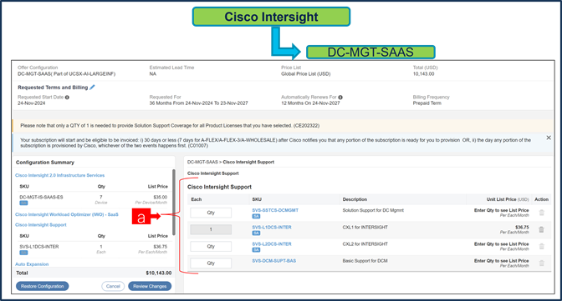Close the subscription notice banner
The height and width of the screenshot is (301, 562).
click(x=549, y=138)
